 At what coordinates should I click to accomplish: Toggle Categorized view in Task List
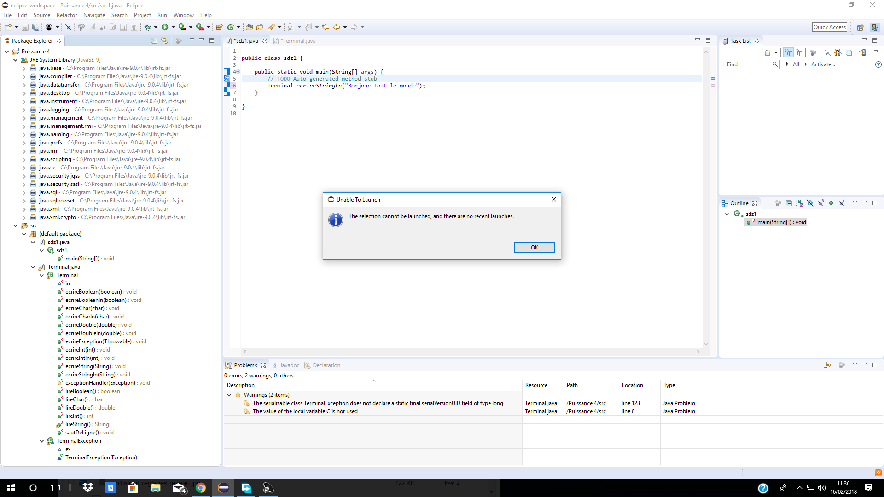tap(789, 52)
